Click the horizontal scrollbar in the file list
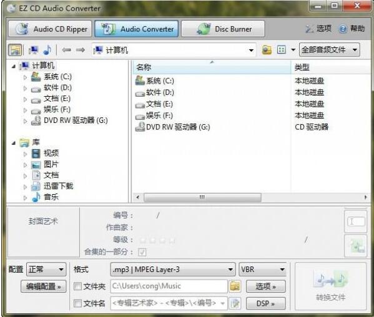Image resolution: width=374 pixels, height=317 pixels. pos(202,197)
